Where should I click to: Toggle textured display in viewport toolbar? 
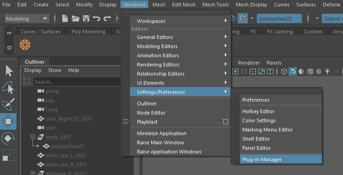tap(319, 71)
